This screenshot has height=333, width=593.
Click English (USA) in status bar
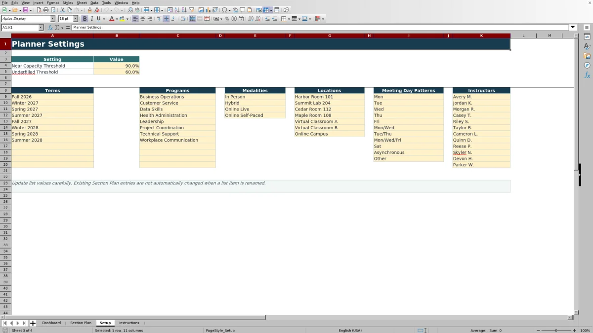pyautogui.click(x=350, y=331)
